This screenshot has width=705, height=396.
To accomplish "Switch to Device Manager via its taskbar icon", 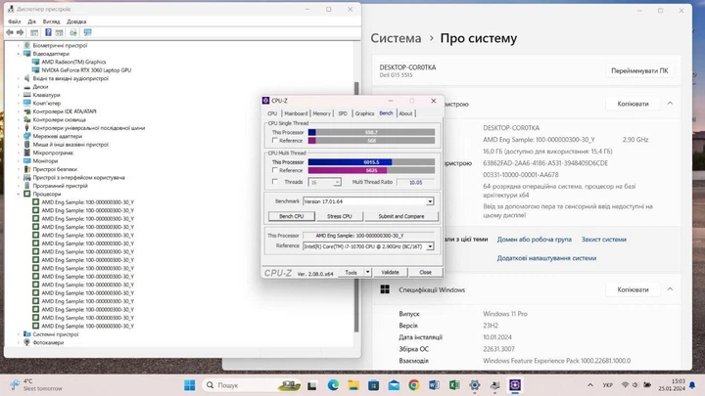I will tap(495, 385).
